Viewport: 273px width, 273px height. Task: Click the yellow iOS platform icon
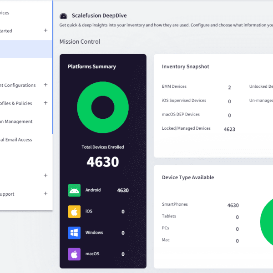[x=74, y=212]
